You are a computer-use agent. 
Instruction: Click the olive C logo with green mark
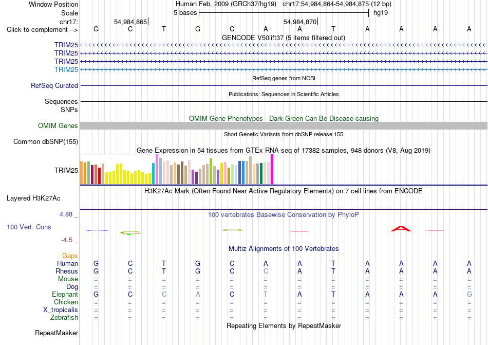[x=130, y=232]
